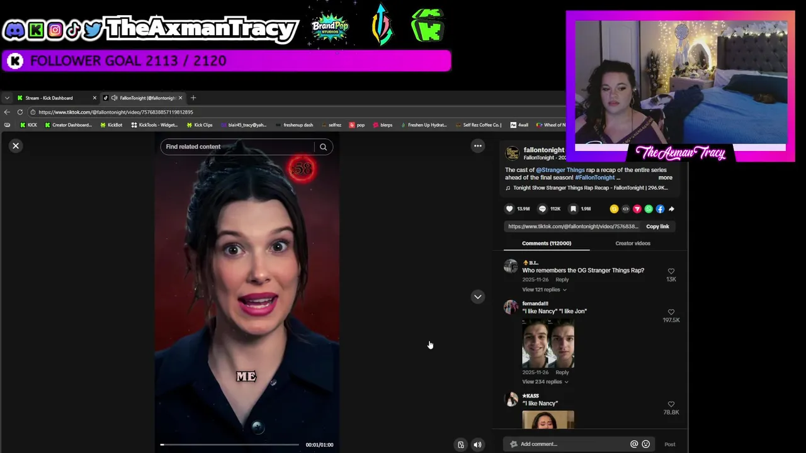Viewport: 806px width, 453px height.
Task: Open comments via the speech bubble icon
Action: point(542,209)
